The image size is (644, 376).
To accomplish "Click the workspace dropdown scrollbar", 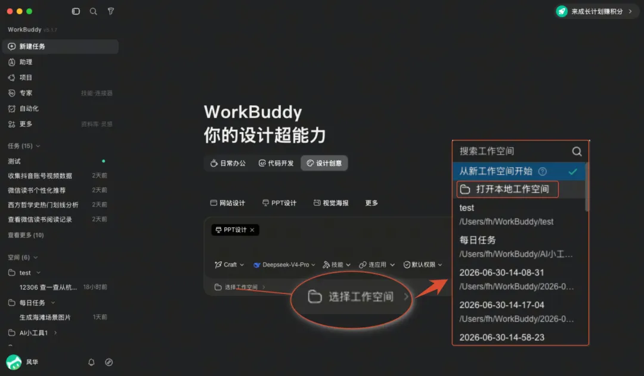I will tap(587, 187).
